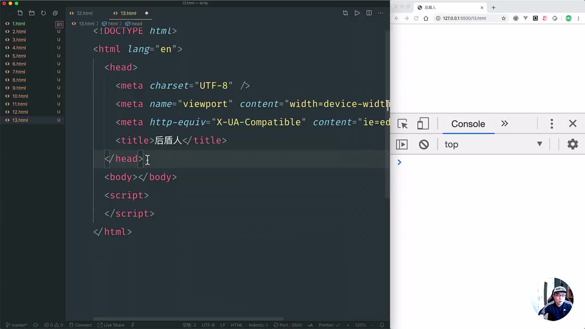Open errors and warnings count in status bar

point(53,325)
